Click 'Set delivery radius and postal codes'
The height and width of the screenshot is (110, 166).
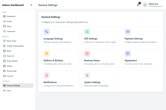(x=58, y=64)
